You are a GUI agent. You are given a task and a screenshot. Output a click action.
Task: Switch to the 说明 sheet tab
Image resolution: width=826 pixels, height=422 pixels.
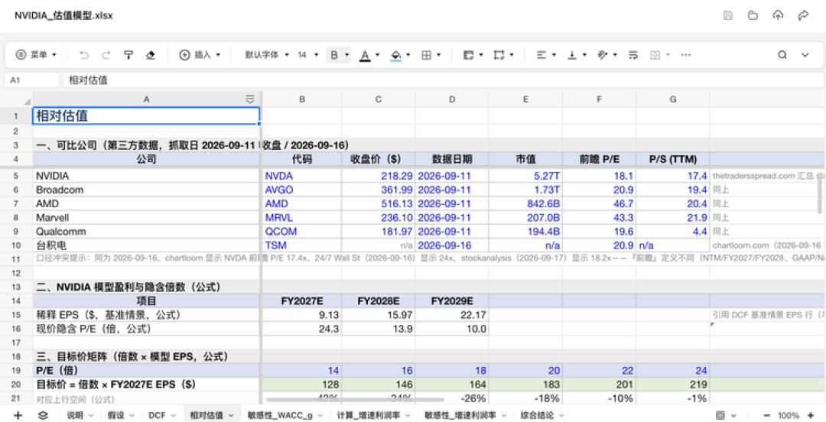click(x=75, y=415)
